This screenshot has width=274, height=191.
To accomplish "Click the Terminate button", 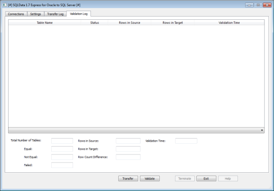I will tap(185, 178).
